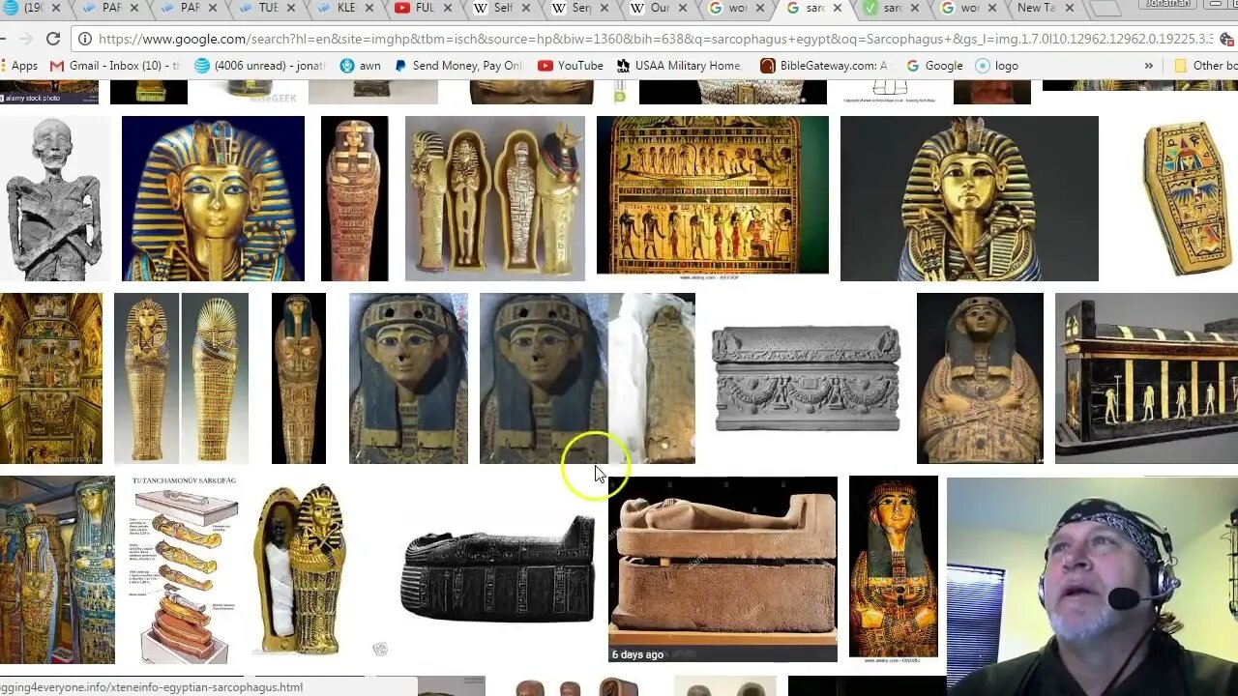Open the Google bookmark

[x=934, y=66]
